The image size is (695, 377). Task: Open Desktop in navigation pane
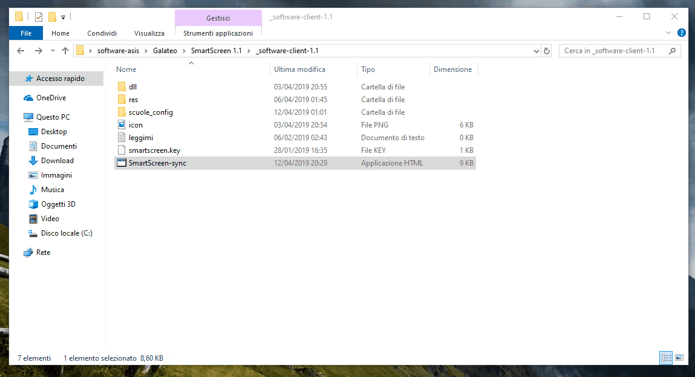point(54,132)
